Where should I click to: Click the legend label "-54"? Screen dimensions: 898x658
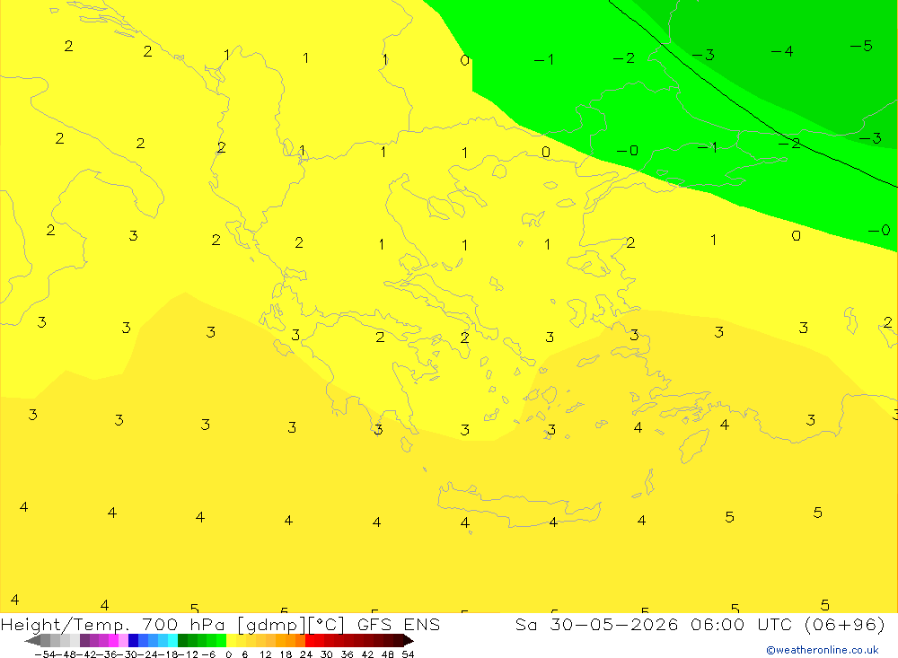pyautogui.click(x=45, y=654)
